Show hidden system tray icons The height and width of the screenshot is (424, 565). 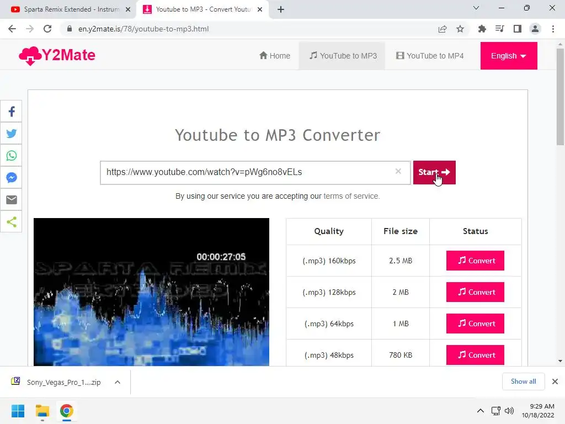[x=481, y=411]
